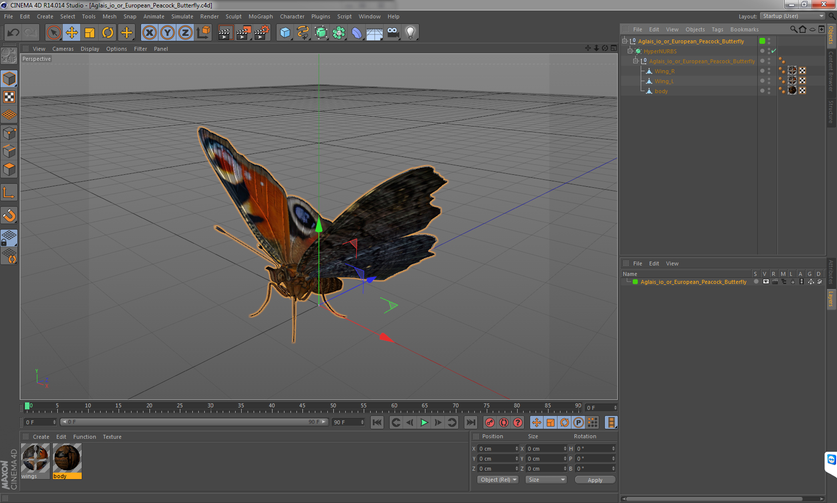The width and height of the screenshot is (837, 503).
Task: Collapse nested Aglais_io null object node
Action: click(635, 61)
